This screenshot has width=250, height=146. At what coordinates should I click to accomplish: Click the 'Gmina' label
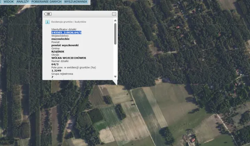pos(55,48)
